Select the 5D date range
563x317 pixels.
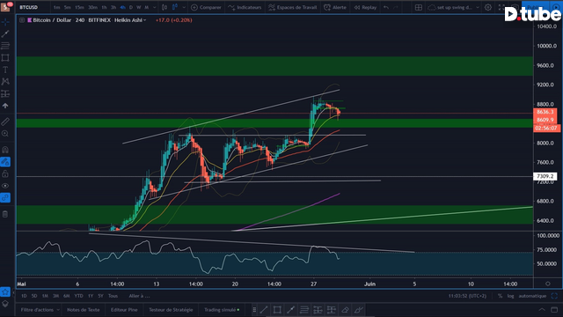coord(34,296)
